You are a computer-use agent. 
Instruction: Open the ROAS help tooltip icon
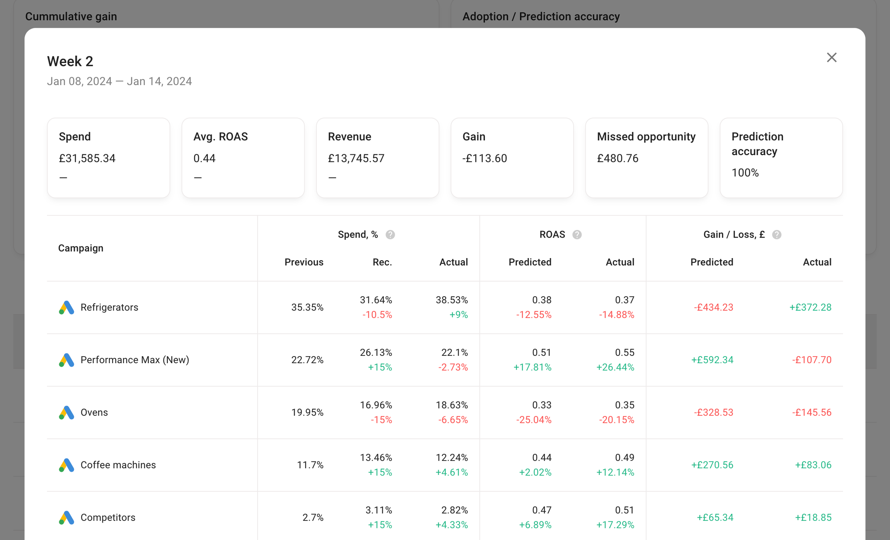coord(577,235)
